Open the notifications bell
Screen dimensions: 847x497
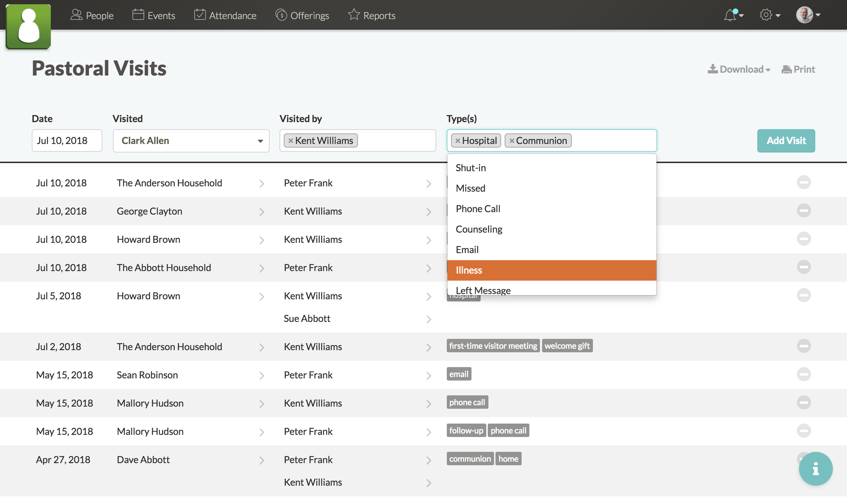tap(731, 15)
